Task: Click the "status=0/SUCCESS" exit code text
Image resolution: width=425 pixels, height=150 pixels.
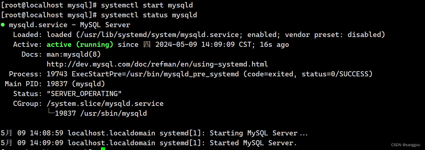Action: click(335, 74)
